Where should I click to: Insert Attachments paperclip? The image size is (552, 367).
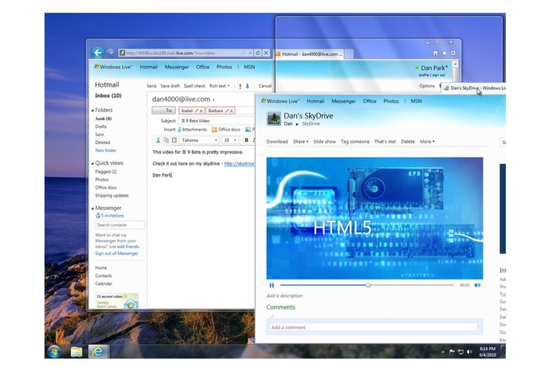[192, 130]
